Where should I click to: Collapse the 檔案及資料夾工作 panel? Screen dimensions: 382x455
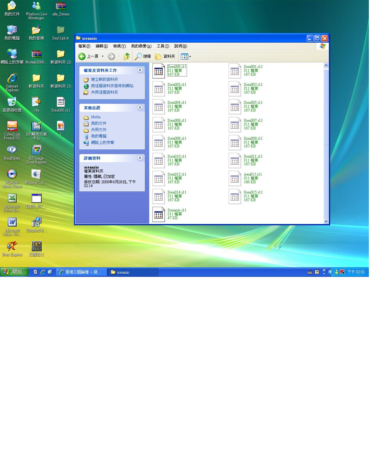click(x=140, y=70)
